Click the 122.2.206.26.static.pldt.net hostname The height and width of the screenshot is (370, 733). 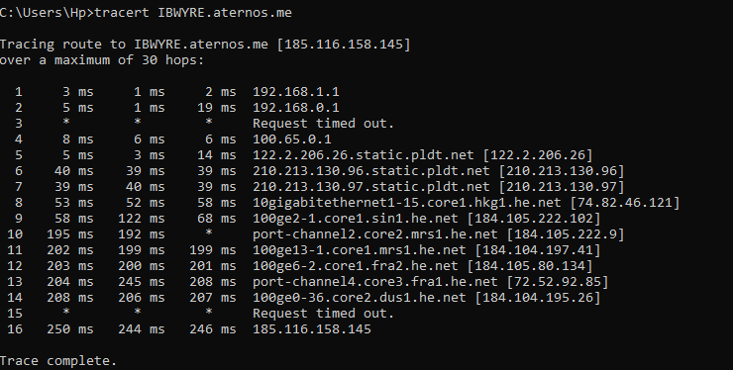click(x=364, y=155)
